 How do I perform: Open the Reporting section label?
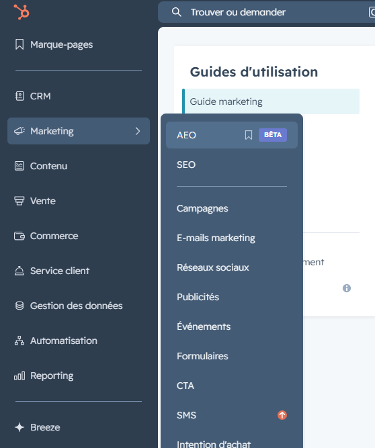point(52,376)
